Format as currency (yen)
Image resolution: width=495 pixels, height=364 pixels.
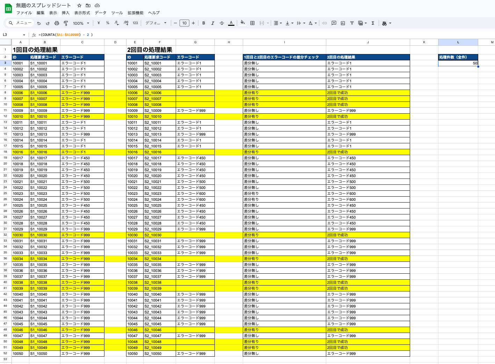click(99, 23)
